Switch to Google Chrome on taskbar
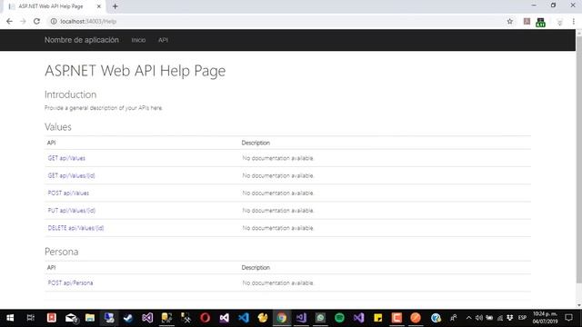The height and width of the screenshot is (327, 582). 282,318
